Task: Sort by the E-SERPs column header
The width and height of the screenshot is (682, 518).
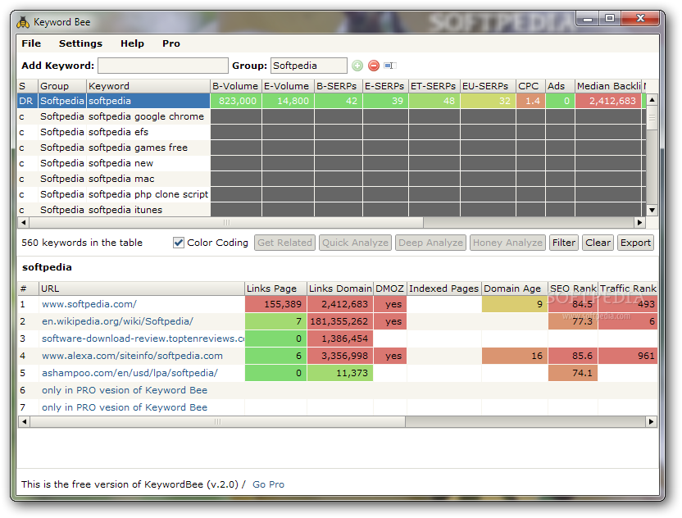Action: [x=385, y=86]
